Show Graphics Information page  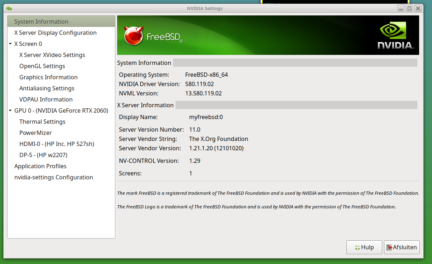point(48,77)
